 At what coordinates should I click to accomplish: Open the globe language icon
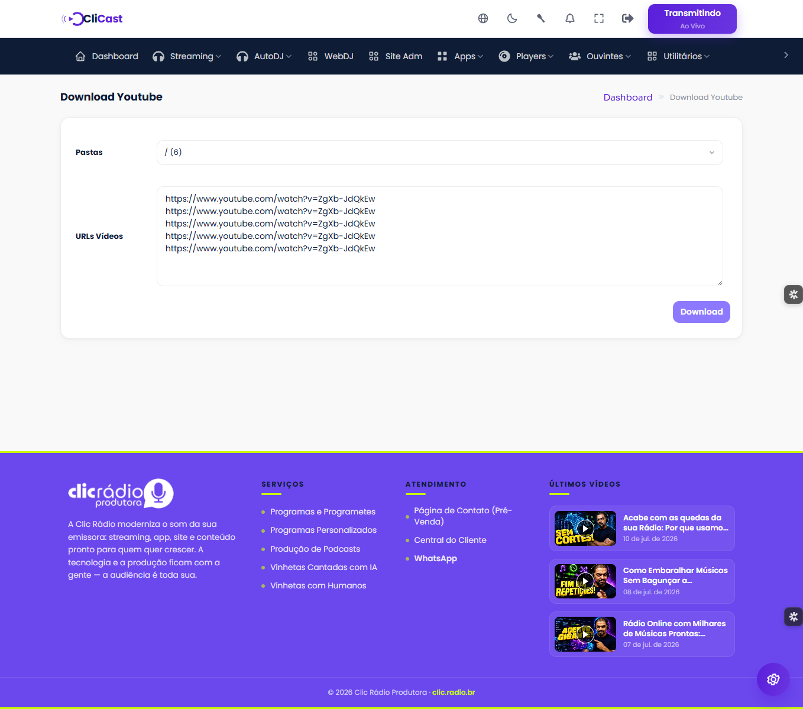tap(483, 18)
